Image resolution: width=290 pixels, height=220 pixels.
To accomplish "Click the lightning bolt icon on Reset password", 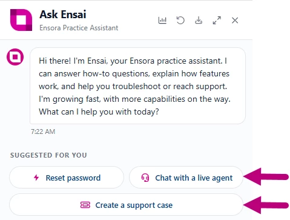I will [36, 178].
